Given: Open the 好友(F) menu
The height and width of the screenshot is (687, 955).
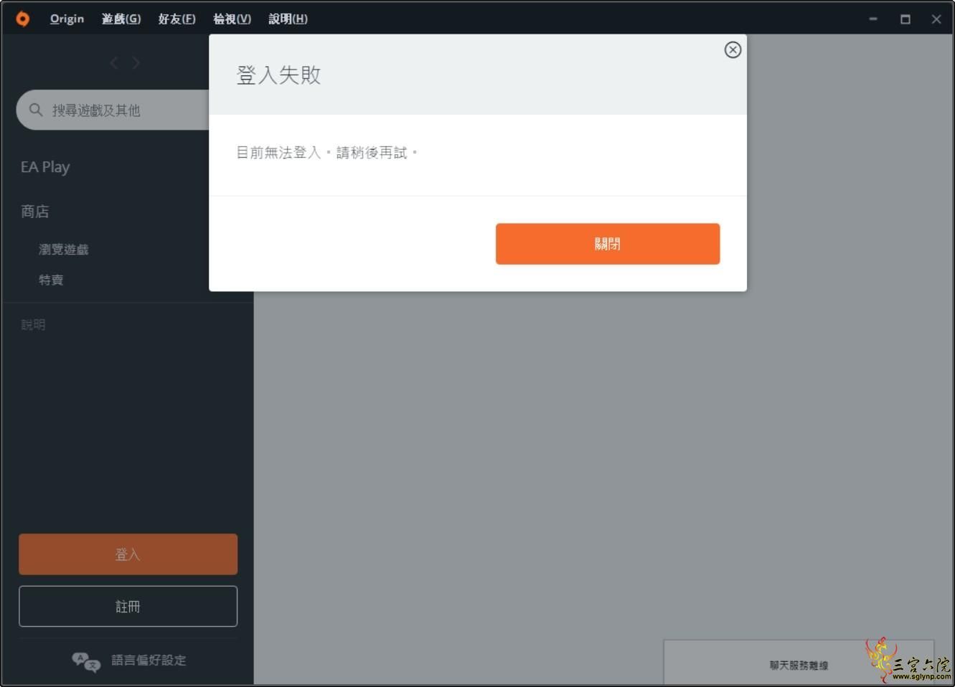Looking at the screenshot, I should coord(177,19).
